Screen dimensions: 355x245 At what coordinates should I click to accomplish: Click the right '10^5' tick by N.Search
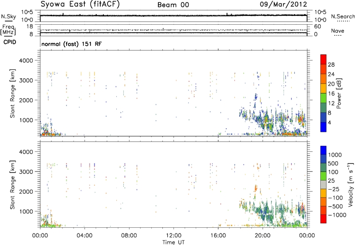pos(320,12)
